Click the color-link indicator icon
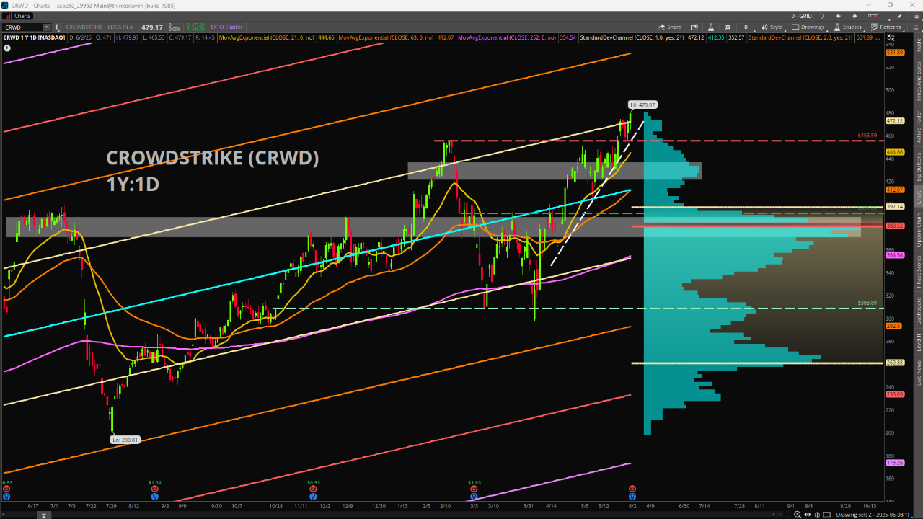Image resolution: width=923 pixels, height=519 pixels. point(57,27)
